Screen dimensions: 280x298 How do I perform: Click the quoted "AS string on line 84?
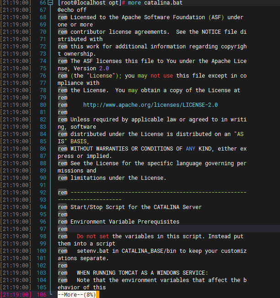(238, 134)
